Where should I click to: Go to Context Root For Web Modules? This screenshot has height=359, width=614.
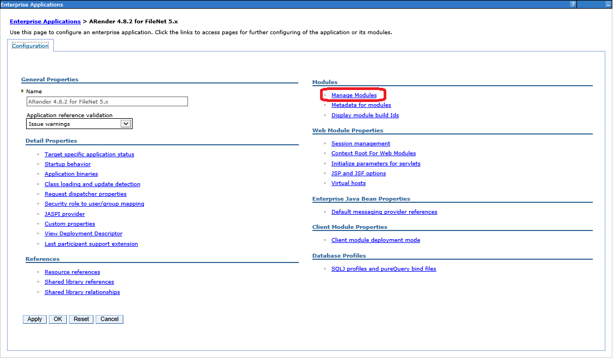[373, 153]
